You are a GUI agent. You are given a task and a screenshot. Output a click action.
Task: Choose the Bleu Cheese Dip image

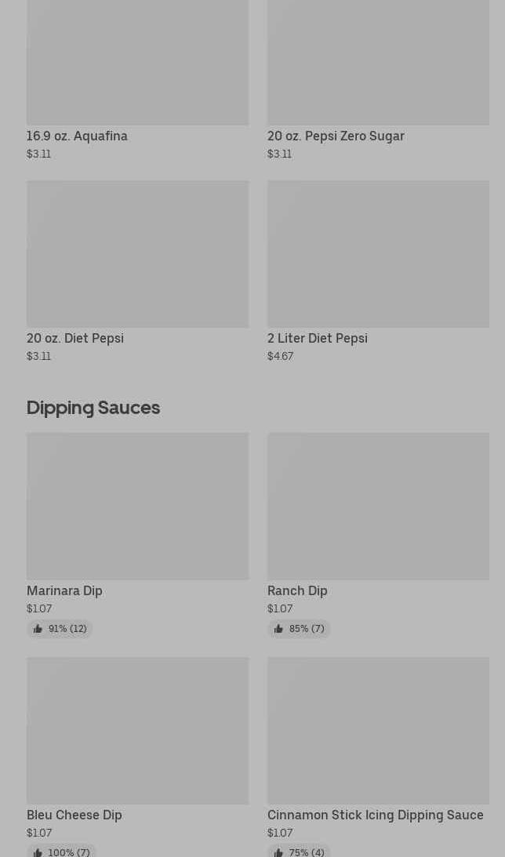tap(137, 731)
